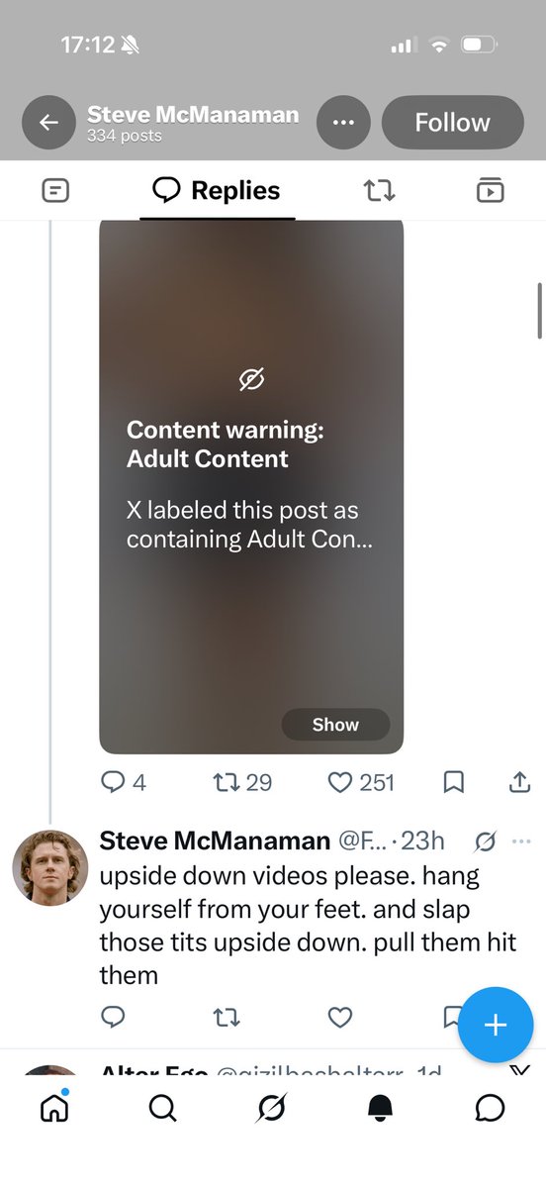Open the Search tab in bottom bar
Viewport: 546px width, 1188px height.
tap(162, 1108)
